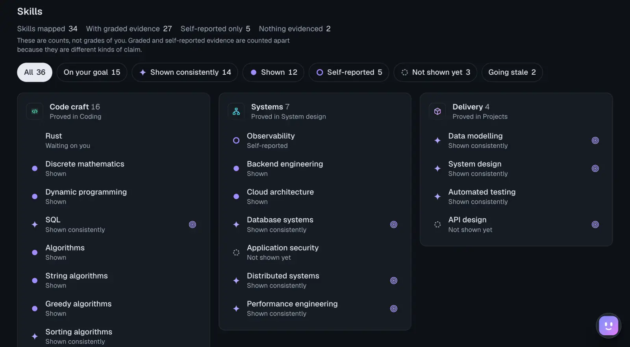
Task: Select the All 36 filter
Action: click(x=35, y=72)
